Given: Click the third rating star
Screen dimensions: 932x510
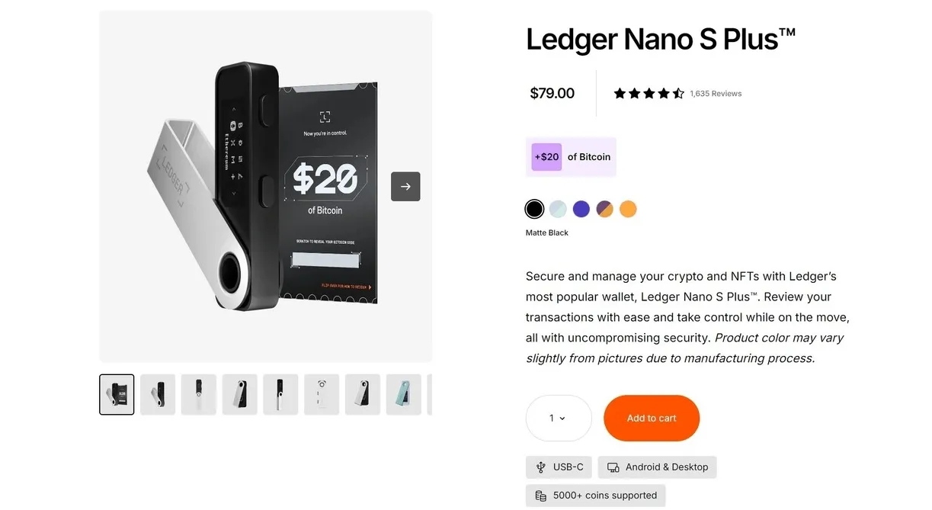Looking at the screenshot, I should click(649, 93).
